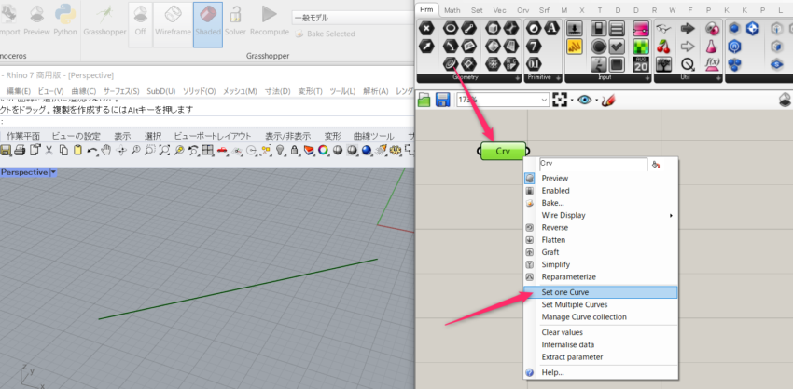Select the cherry icon in Util panel
The image size is (793, 389).
[x=663, y=46]
